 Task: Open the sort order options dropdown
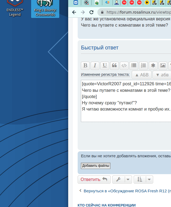point(143,180)
